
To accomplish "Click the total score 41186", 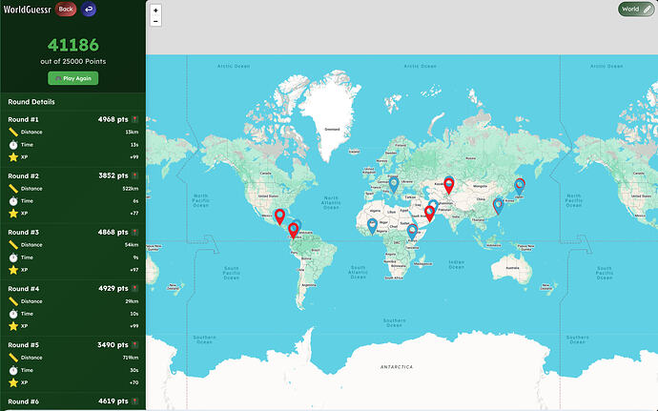I will coord(73,45).
